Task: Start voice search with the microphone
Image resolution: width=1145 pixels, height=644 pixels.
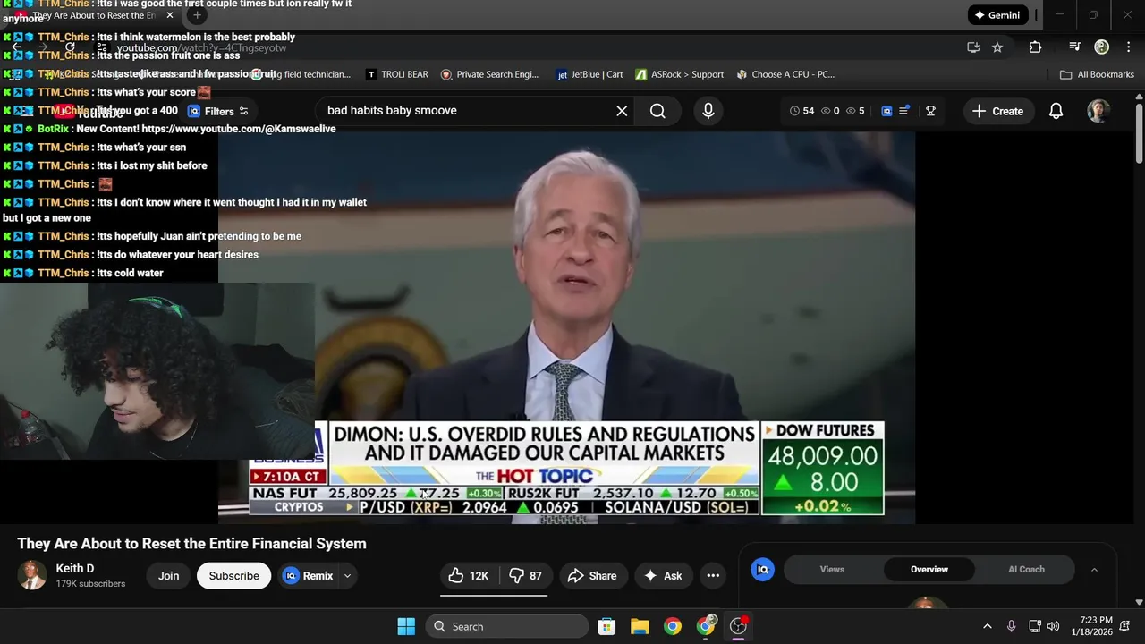Action: pos(708,111)
